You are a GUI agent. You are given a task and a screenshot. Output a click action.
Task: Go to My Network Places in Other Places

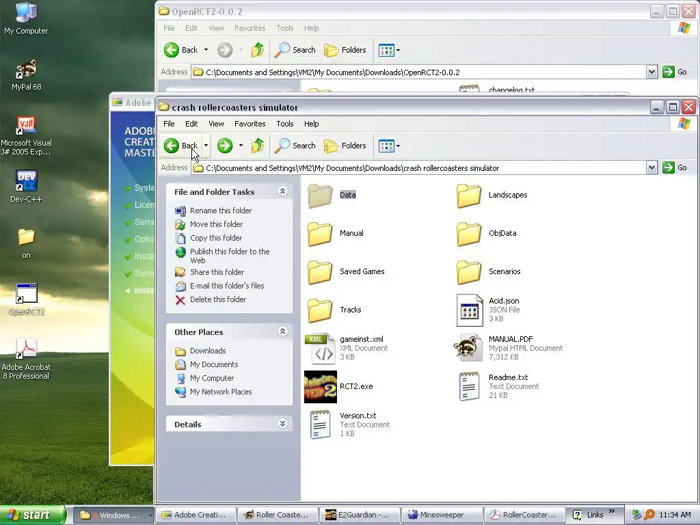(213, 392)
